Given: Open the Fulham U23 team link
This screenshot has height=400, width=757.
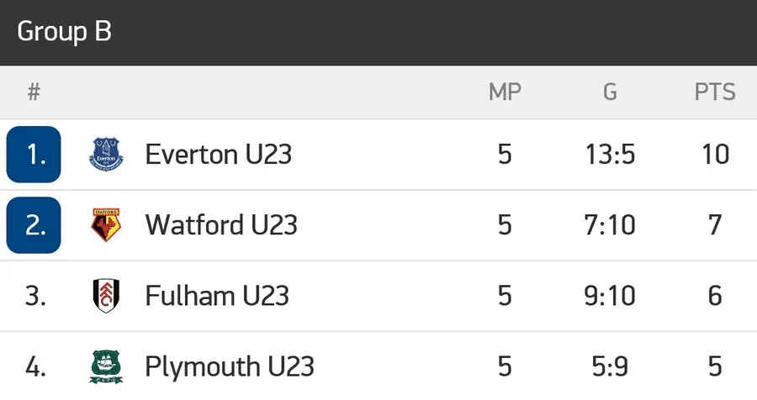Looking at the screenshot, I should (x=217, y=296).
